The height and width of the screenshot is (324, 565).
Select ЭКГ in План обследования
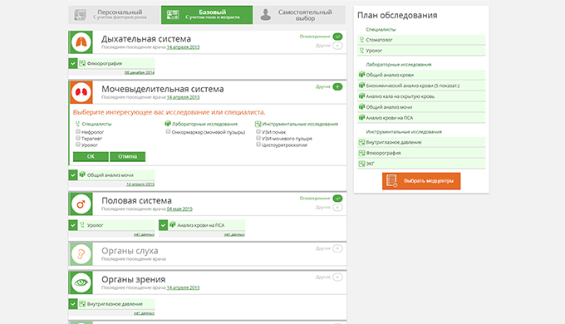click(x=421, y=164)
